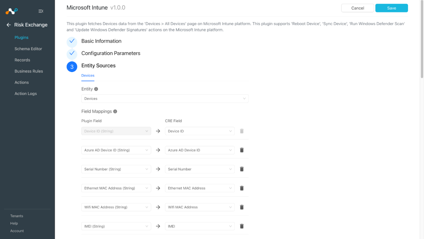The image size is (424, 239).
Task: Open Device ID CRE field dropdown
Action: [200, 131]
